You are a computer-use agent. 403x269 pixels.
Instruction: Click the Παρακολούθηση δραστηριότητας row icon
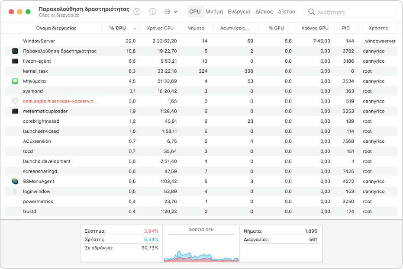tap(15, 51)
